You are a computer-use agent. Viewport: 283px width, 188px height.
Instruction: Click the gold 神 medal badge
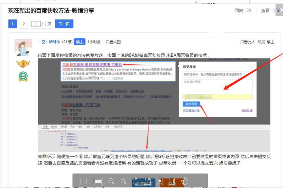(x=23, y=64)
